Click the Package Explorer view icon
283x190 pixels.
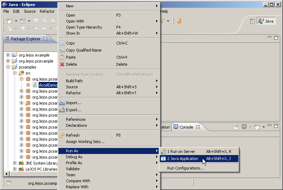[x=7, y=39]
